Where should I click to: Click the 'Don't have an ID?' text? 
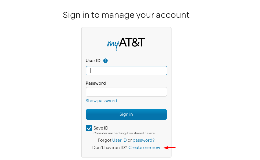click(110, 148)
